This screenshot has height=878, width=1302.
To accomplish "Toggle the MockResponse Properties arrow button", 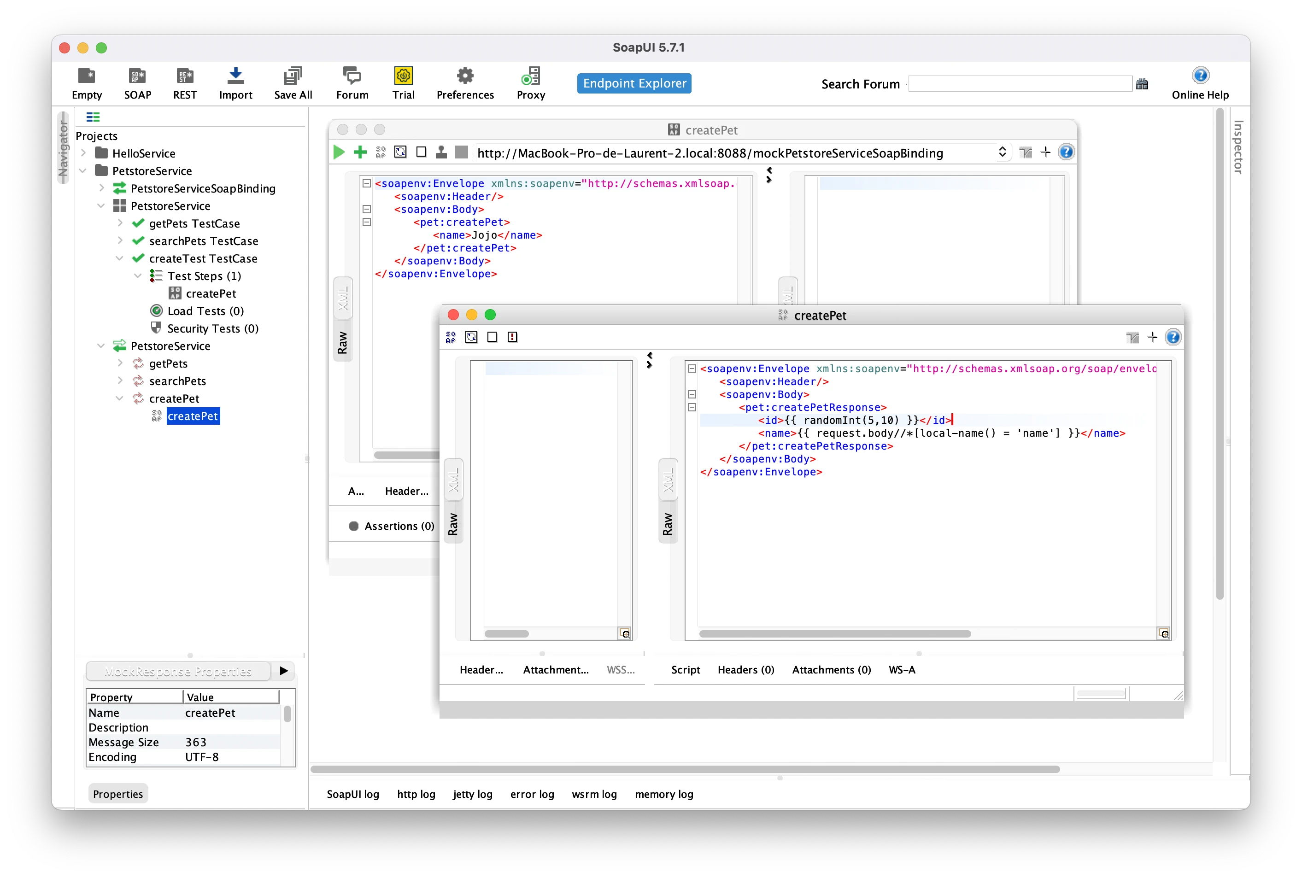I will [x=284, y=671].
